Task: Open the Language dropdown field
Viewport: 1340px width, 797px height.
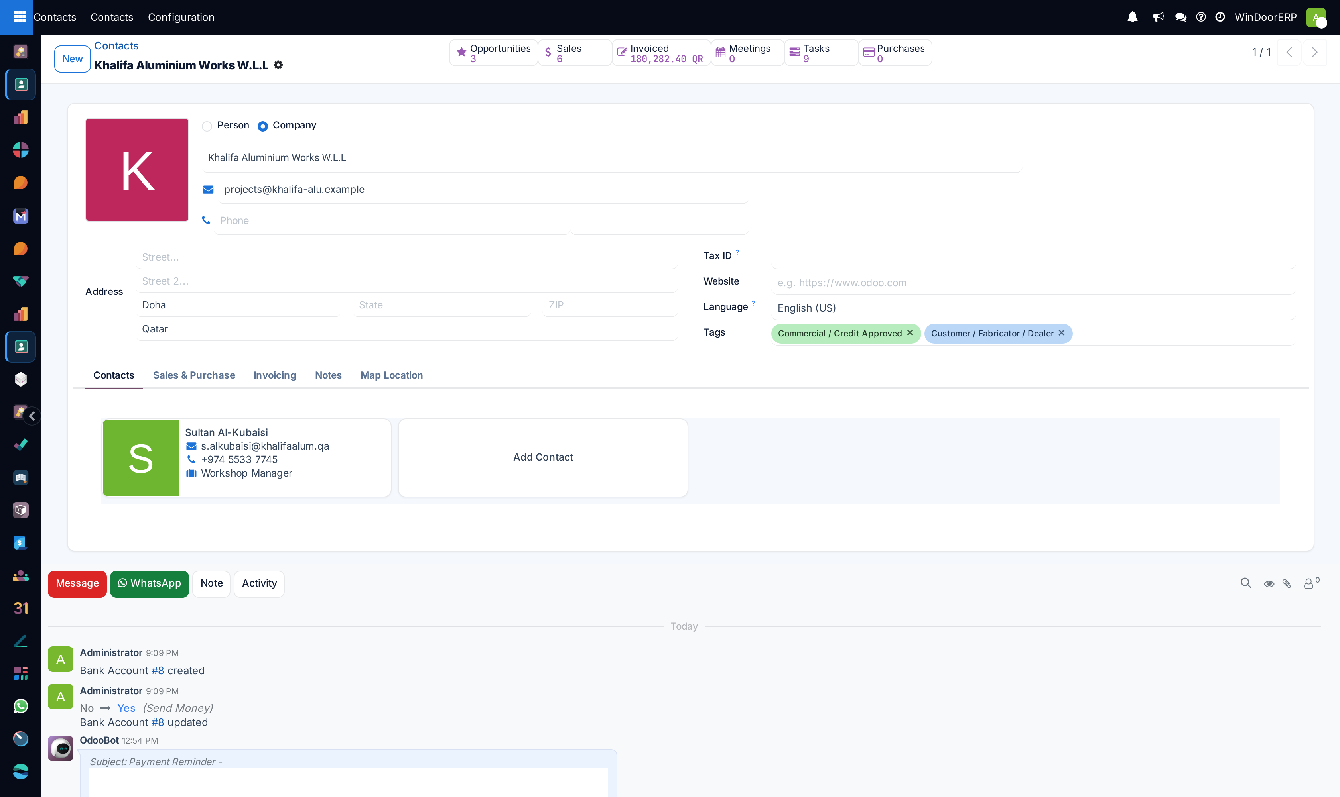Action: click(x=1033, y=308)
